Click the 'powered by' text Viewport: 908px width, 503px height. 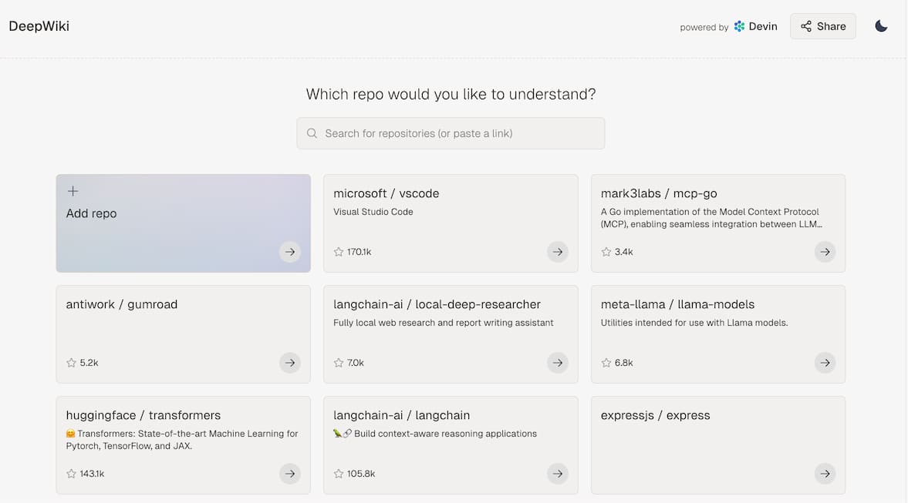tap(704, 27)
